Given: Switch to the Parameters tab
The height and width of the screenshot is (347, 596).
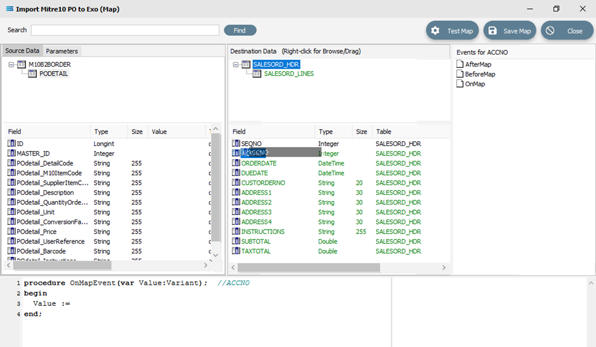Looking at the screenshot, I should [62, 51].
